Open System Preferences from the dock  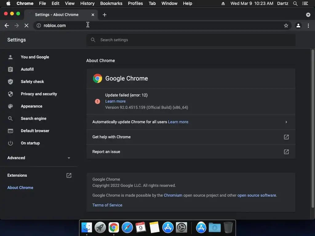pos(181,228)
